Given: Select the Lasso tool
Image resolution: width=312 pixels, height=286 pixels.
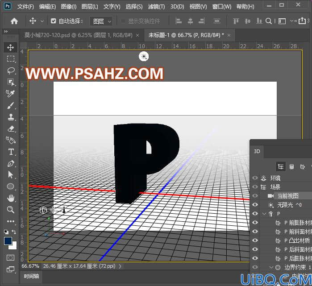Looking at the screenshot, I should click(x=10, y=70).
